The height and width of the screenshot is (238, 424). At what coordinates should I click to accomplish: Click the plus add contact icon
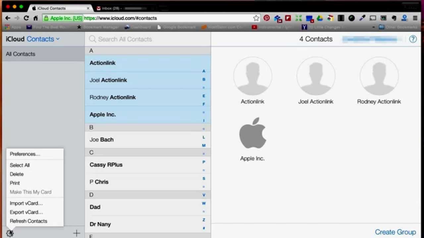coord(77,233)
